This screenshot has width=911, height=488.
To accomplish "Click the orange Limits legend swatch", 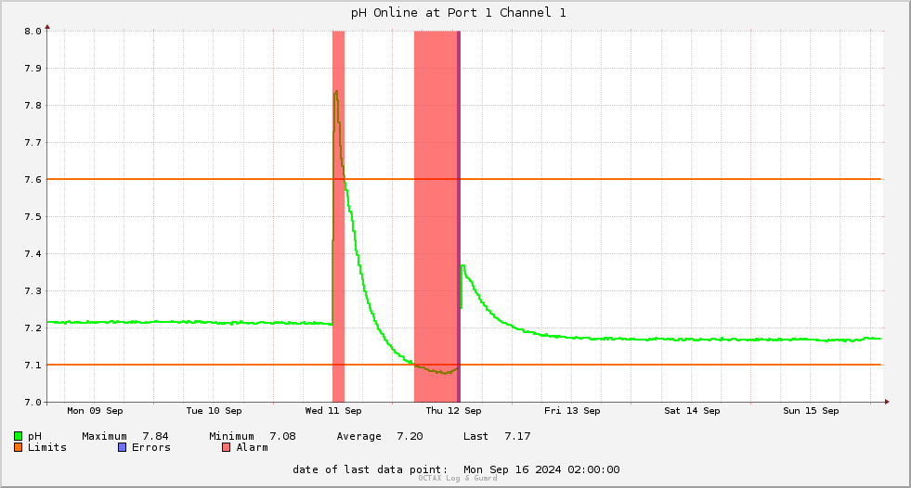I will 18,447.
